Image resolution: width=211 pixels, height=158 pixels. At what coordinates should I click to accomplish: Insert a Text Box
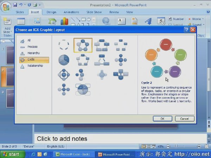121,21
